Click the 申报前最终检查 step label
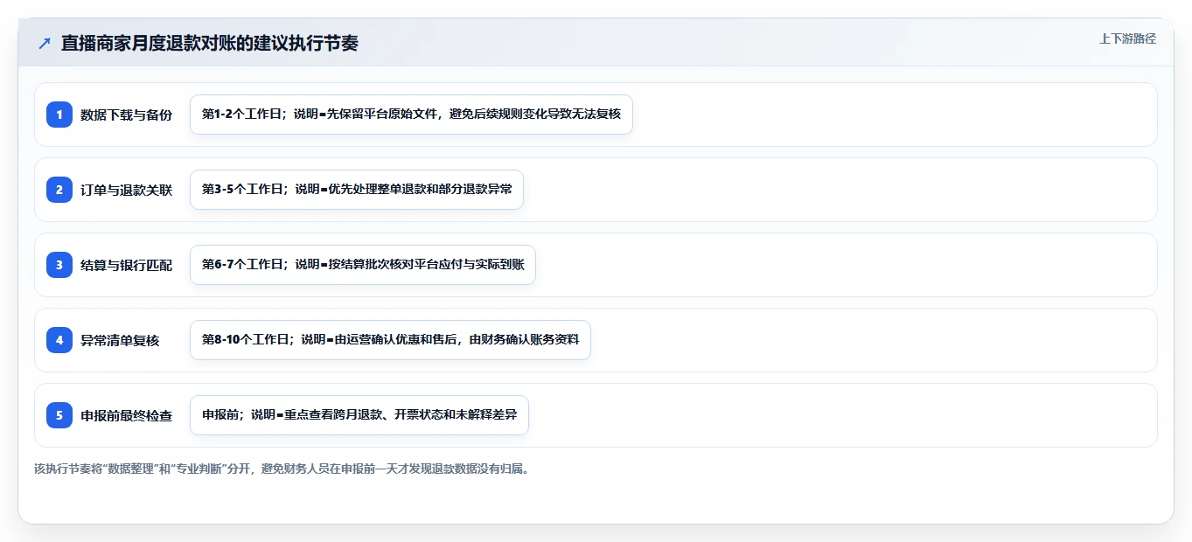 pyautogui.click(x=127, y=415)
